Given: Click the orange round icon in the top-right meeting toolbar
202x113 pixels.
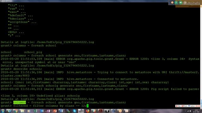Looking at the screenshot, I should pyautogui.click(x=172, y=3).
